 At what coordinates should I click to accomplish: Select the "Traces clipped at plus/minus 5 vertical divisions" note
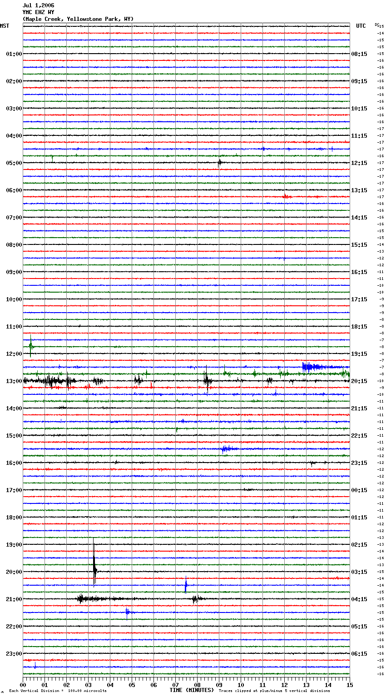[x=274, y=691]
